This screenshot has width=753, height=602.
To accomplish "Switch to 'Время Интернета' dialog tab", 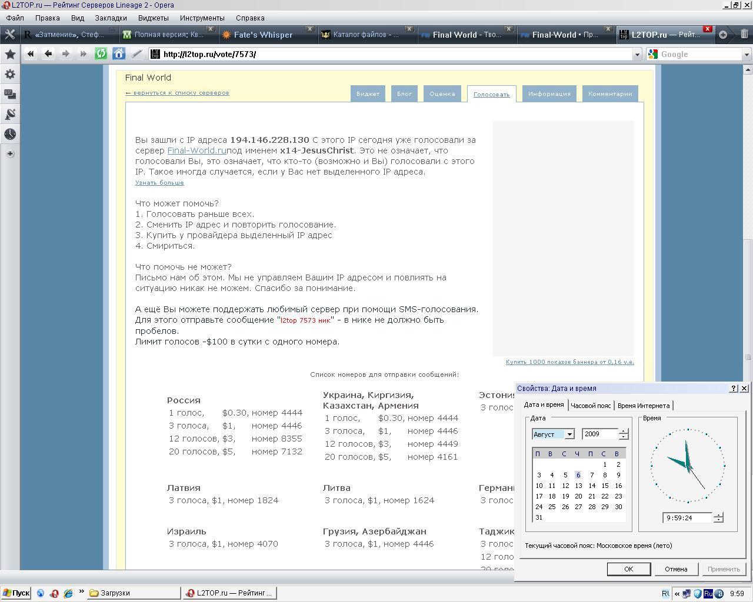I will (644, 406).
